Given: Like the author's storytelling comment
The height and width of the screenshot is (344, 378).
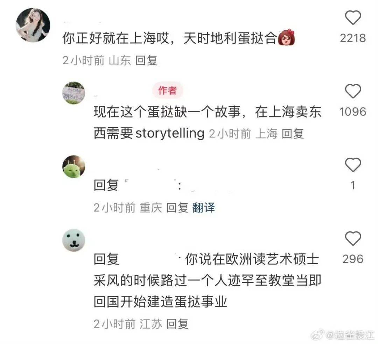Looking at the screenshot, I should (353, 91).
